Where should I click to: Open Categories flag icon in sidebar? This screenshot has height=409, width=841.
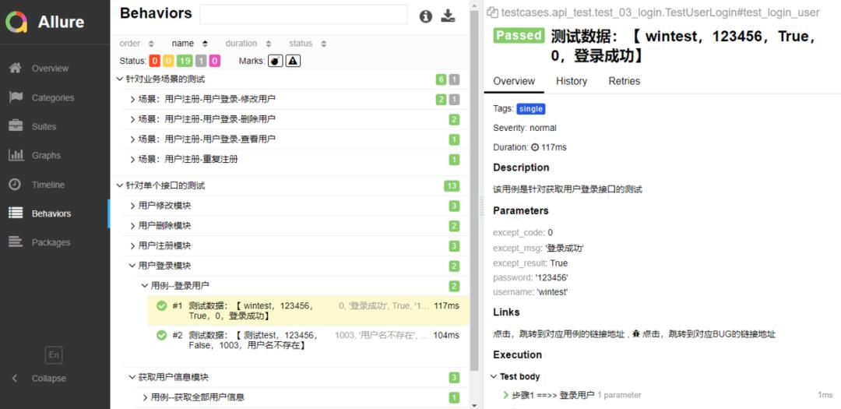[16, 97]
